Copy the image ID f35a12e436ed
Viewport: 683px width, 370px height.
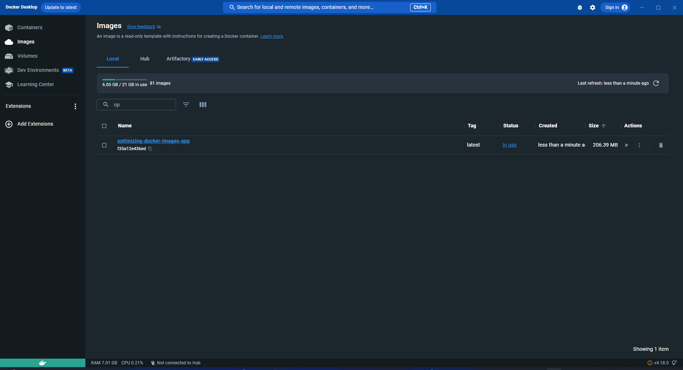pyautogui.click(x=150, y=149)
